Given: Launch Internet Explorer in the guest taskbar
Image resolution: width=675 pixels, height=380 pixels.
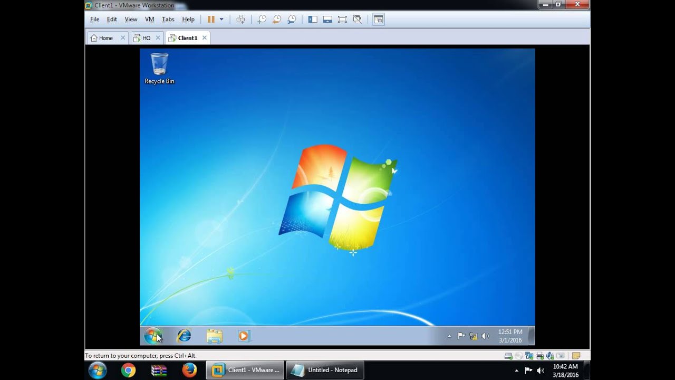Looking at the screenshot, I should [x=184, y=336].
